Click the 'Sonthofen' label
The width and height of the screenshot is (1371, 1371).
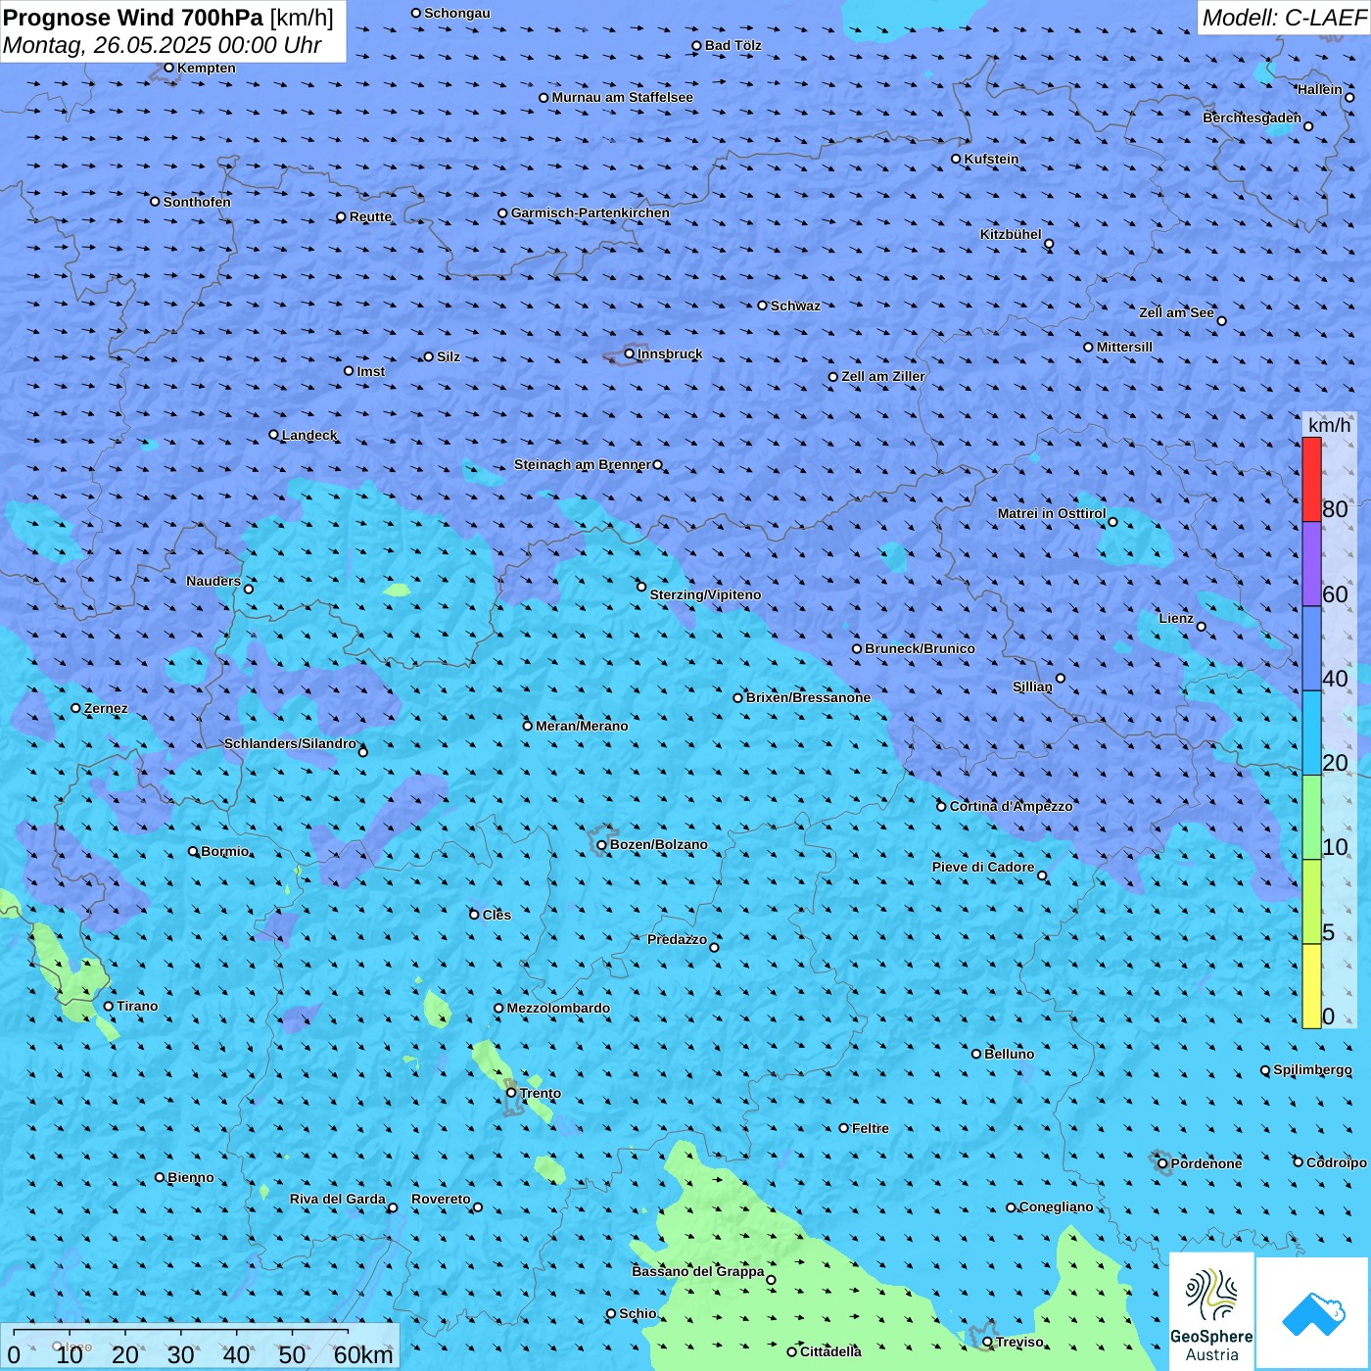(x=197, y=202)
